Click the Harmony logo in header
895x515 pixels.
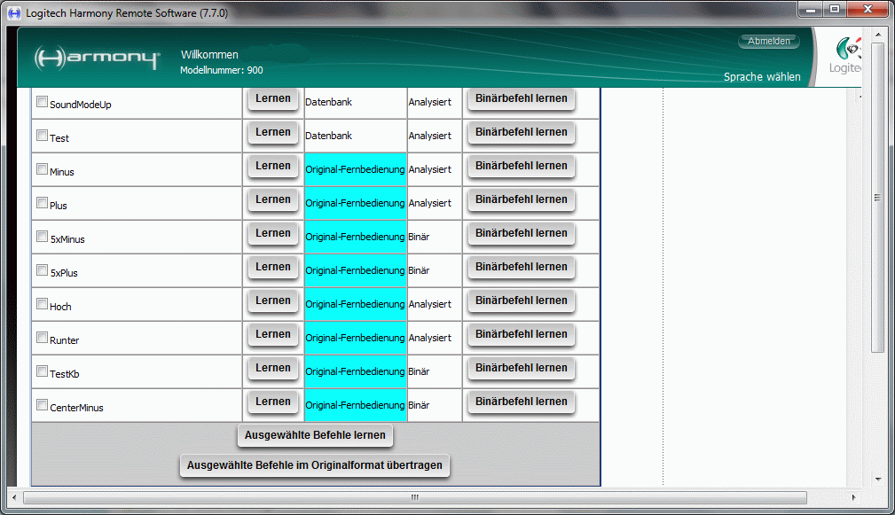coord(97,59)
